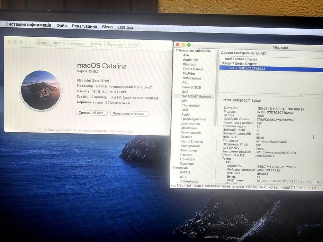Open the Довідка menu
Image resolution: width=323 pixels, height=242 pixels.
125,27
